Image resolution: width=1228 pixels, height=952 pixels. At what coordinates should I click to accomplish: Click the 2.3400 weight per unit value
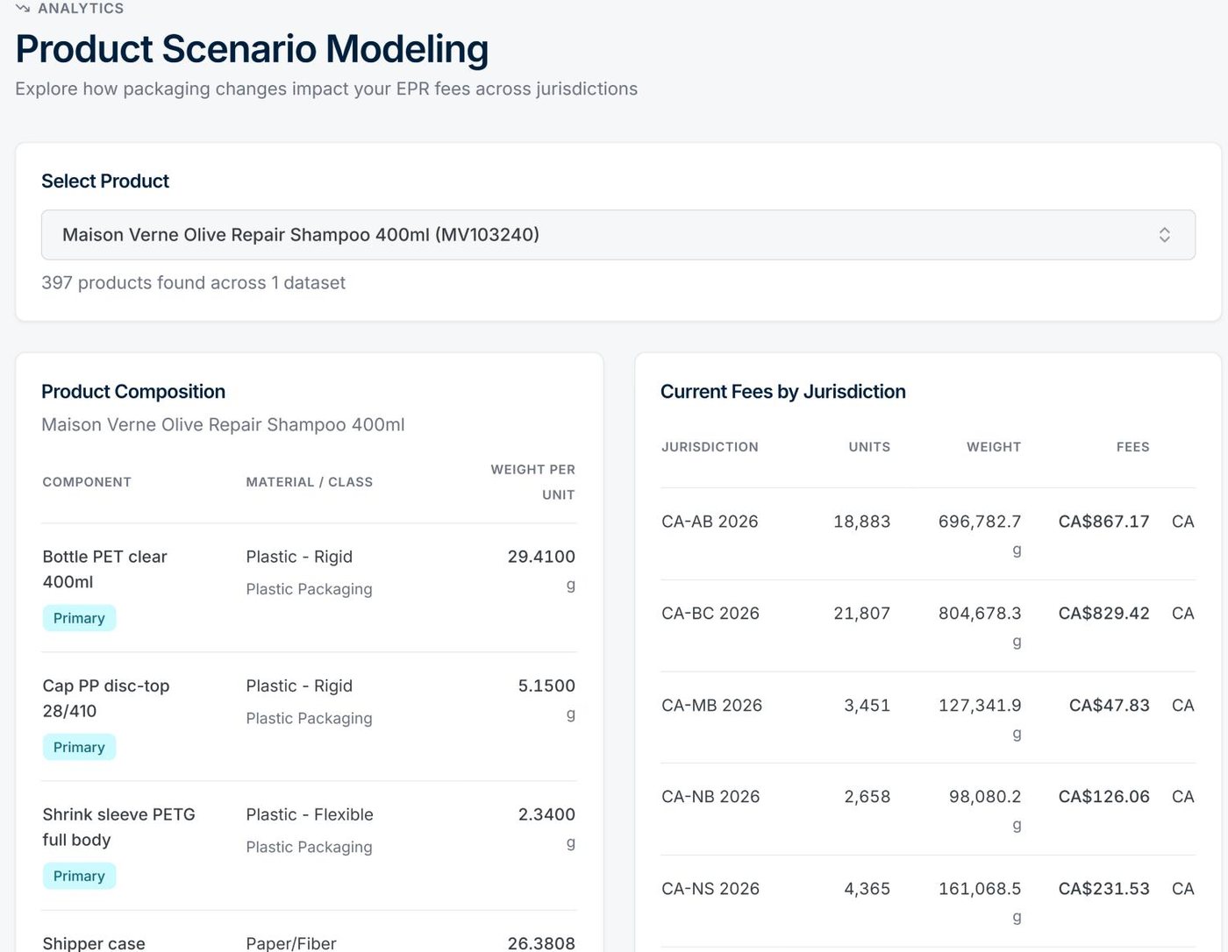(x=546, y=814)
